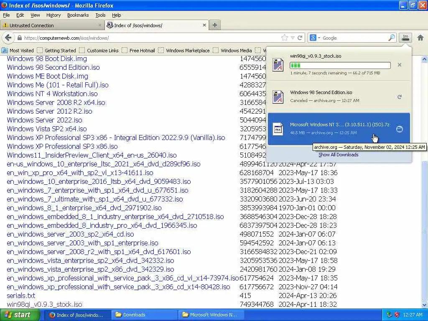Switch to Microsoft Windows N... taskbar window
428x321 pixels.
[211, 315]
